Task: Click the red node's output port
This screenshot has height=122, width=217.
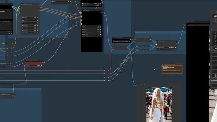Action: pyautogui.click(x=43, y=63)
